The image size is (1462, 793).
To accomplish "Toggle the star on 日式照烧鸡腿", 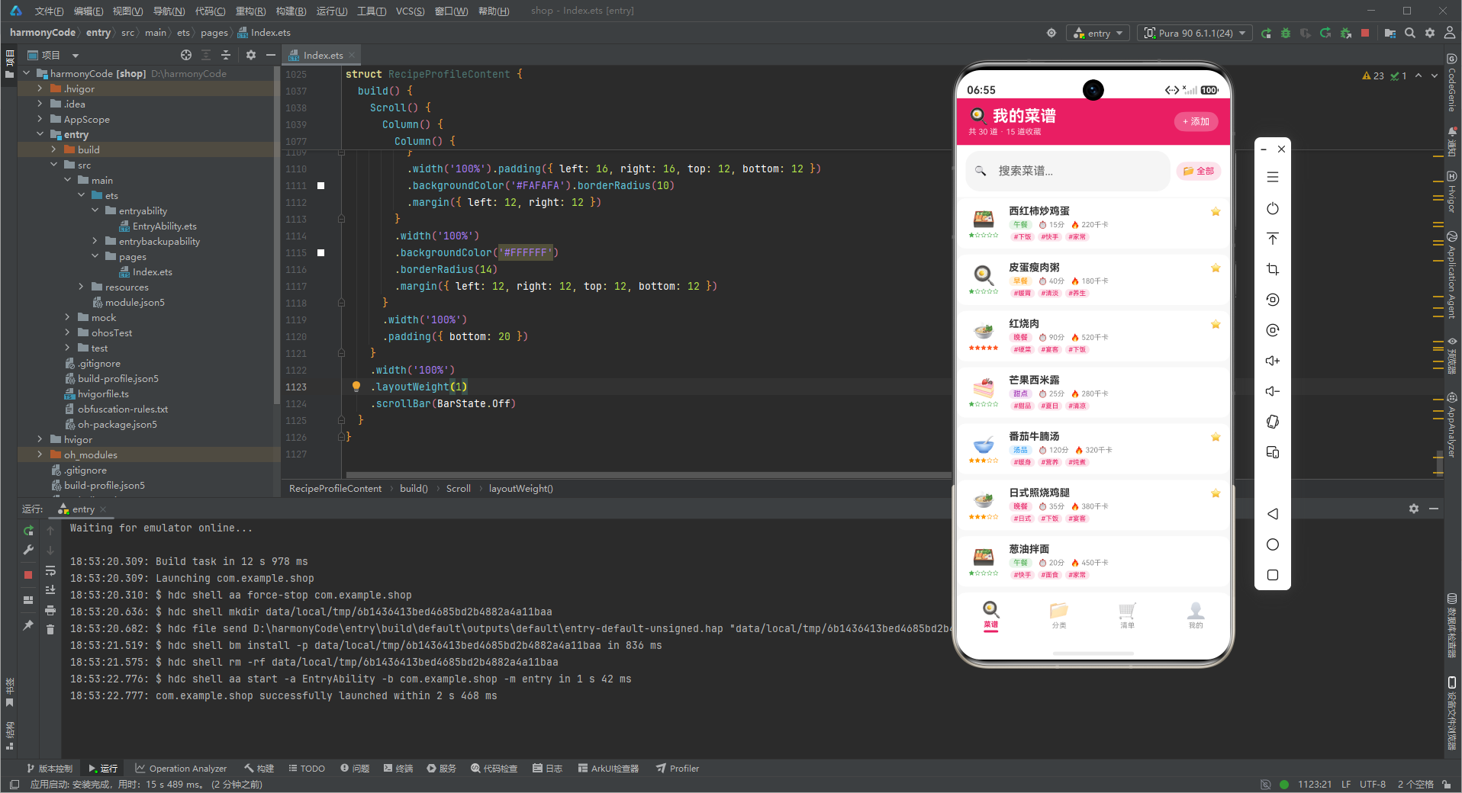I will pos(1216,494).
